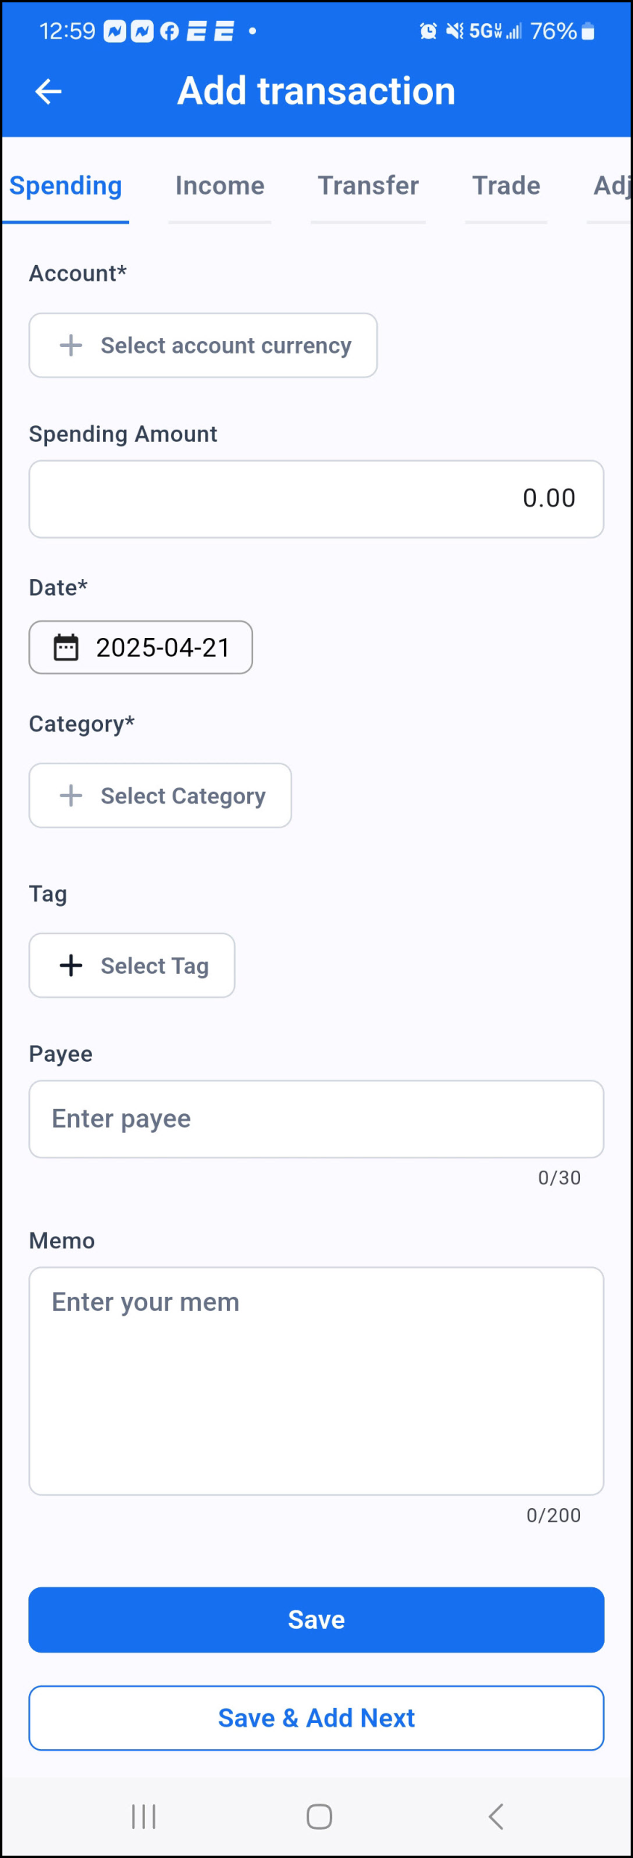Focus the Spending Amount field
633x1858 pixels.
316,499
